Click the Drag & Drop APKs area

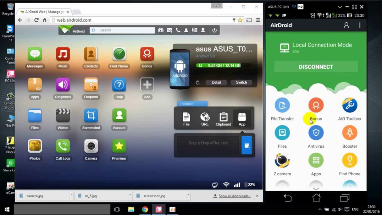(208, 145)
